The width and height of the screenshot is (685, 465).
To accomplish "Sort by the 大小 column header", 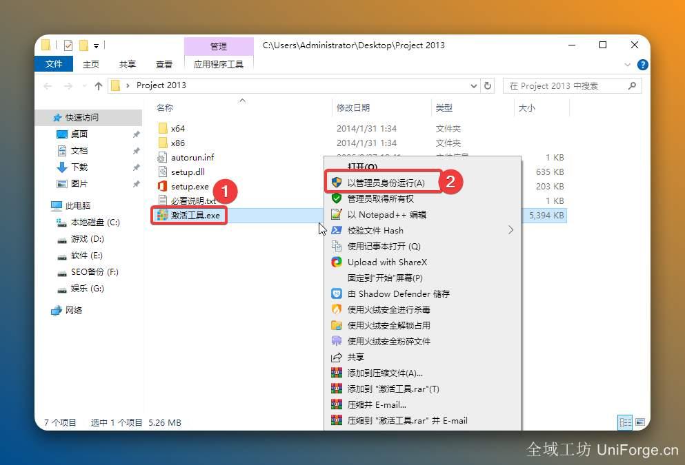I will 526,107.
